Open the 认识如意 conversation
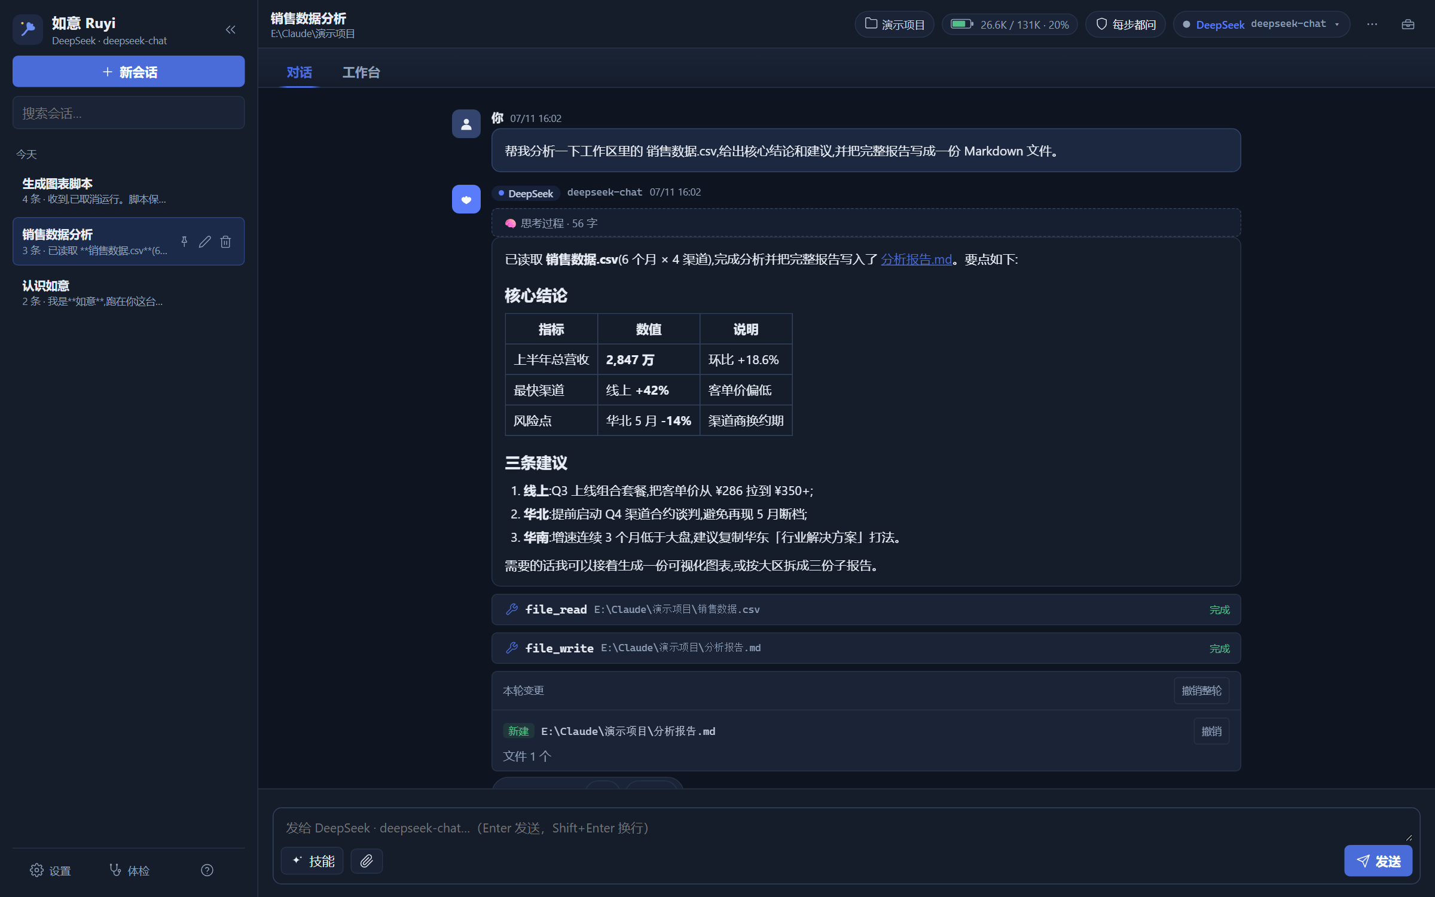Screen dimensions: 1435x897 click(129, 293)
